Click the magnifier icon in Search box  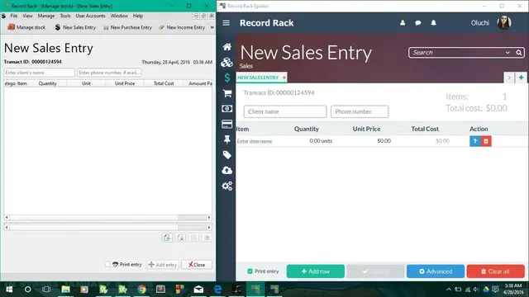tap(519, 53)
